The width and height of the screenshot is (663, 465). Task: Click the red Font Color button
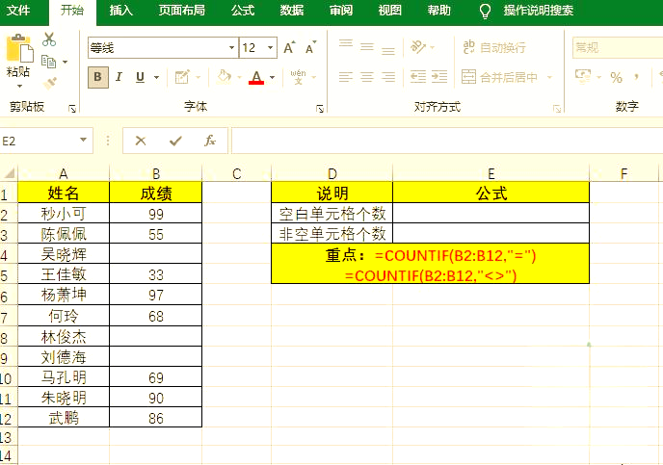(x=256, y=77)
